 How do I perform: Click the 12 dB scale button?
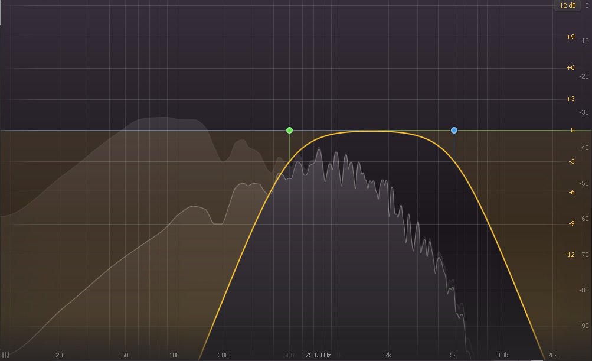coord(567,5)
